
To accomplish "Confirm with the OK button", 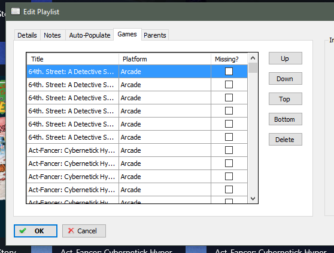I will [x=35, y=231].
